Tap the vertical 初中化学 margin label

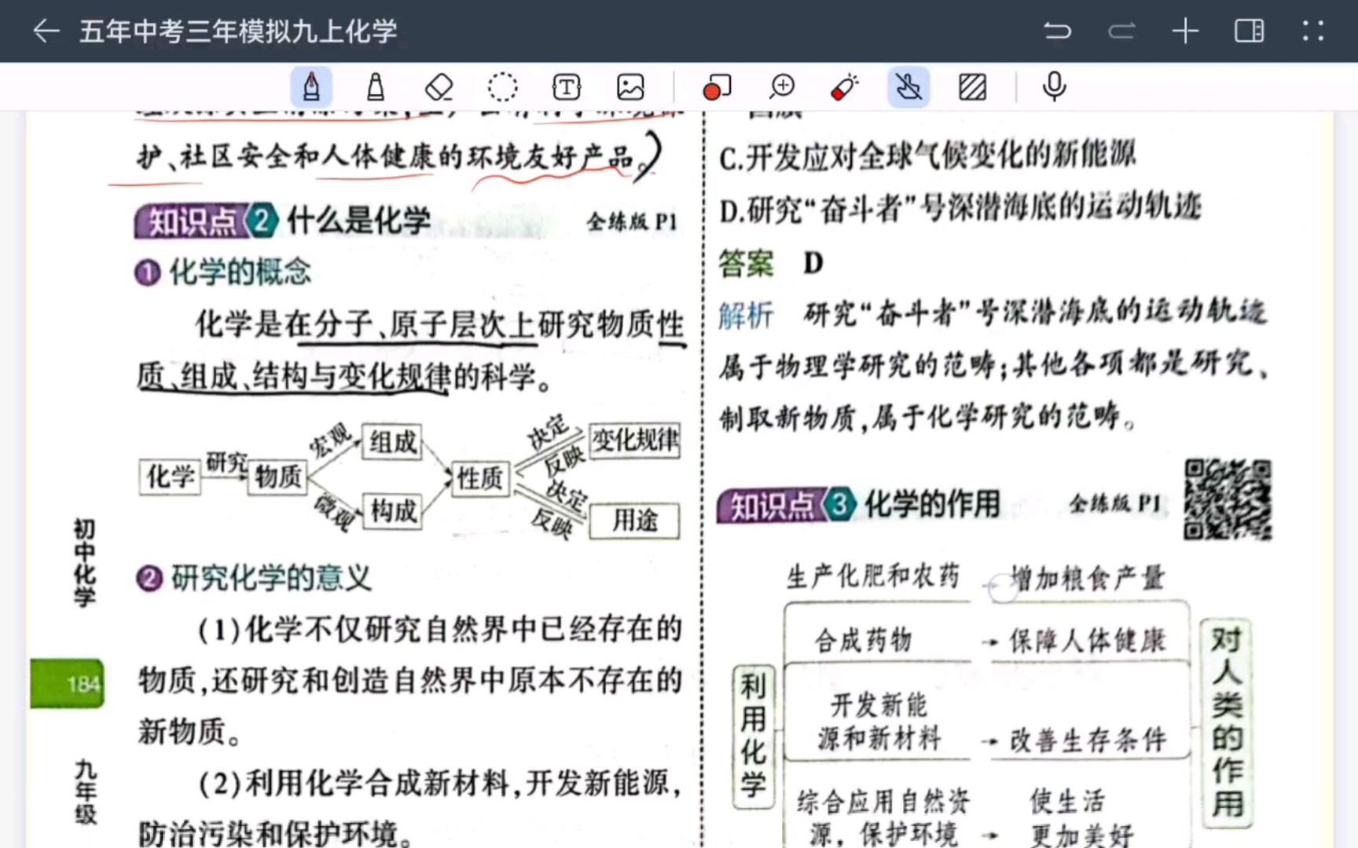[84, 563]
